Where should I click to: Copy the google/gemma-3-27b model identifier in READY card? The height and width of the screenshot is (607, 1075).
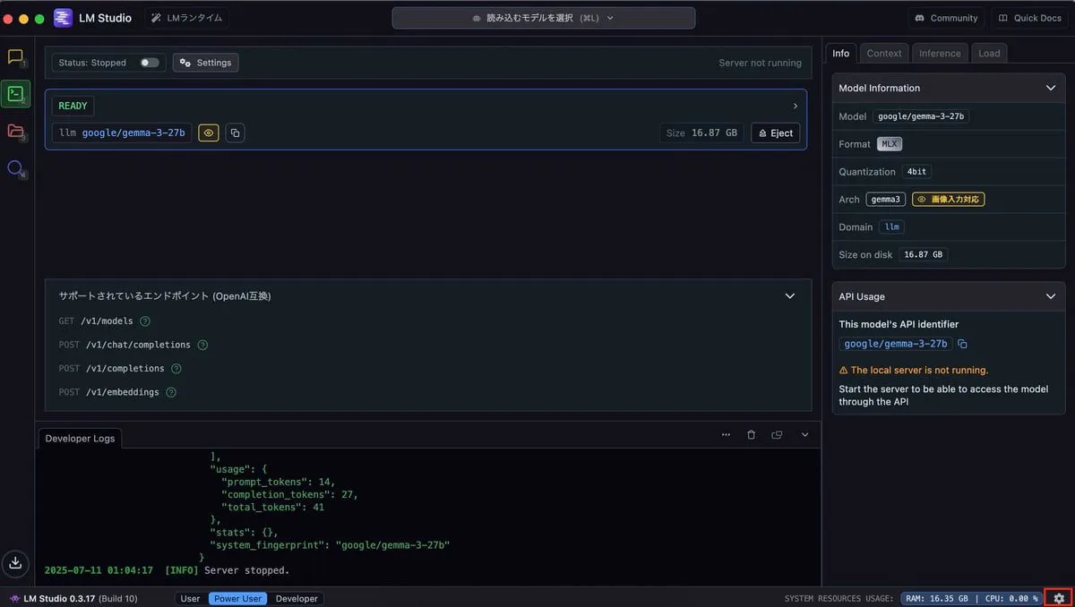click(235, 133)
